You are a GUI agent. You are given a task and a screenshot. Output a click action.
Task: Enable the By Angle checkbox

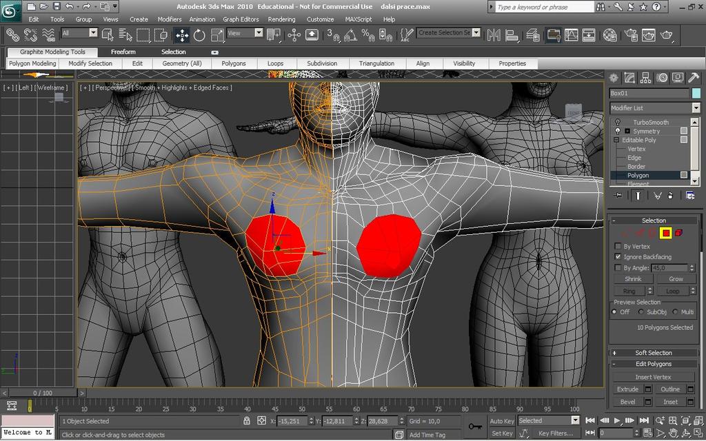(x=618, y=267)
